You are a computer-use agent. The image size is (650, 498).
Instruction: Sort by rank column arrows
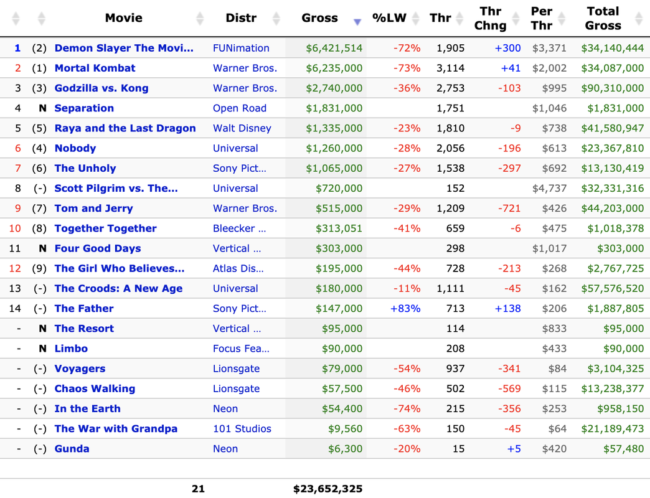point(16,18)
